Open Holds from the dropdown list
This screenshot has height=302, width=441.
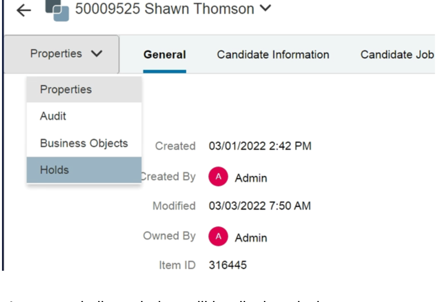(55, 170)
